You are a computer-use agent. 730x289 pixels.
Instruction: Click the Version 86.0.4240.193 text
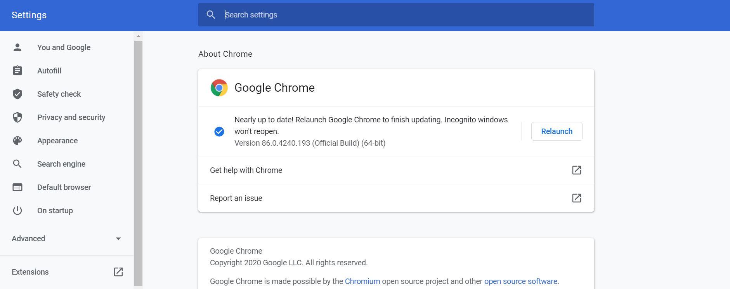pos(310,143)
